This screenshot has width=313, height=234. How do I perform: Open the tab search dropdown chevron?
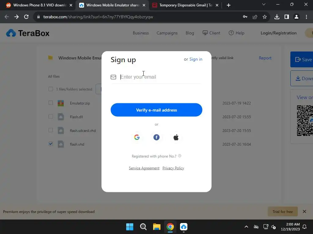tap(264, 4)
